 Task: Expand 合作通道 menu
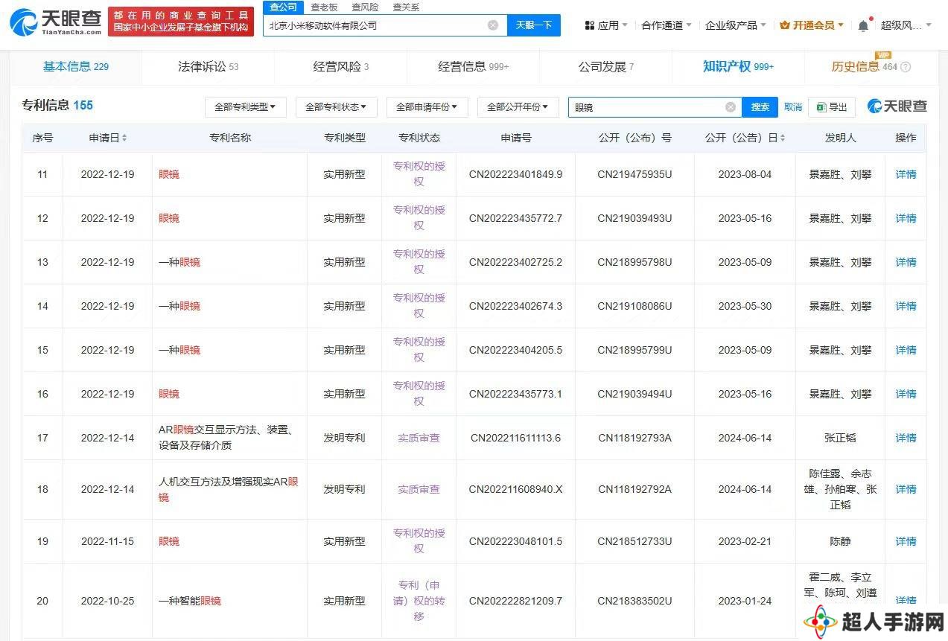click(x=667, y=25)
